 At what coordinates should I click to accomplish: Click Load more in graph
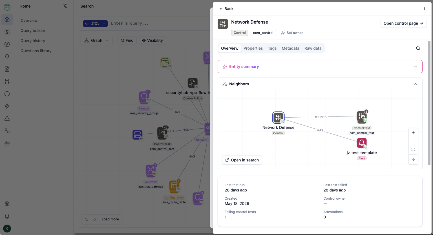click(110, 219)
